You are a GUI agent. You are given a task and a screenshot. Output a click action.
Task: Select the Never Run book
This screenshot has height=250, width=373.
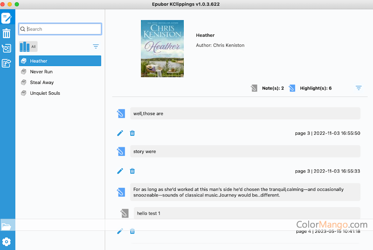point(41,72)
